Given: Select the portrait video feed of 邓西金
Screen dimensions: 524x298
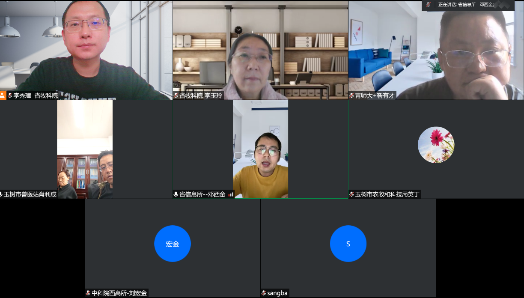Looking at the screenshot, I should pyautogui.click(x=260, y=149).
